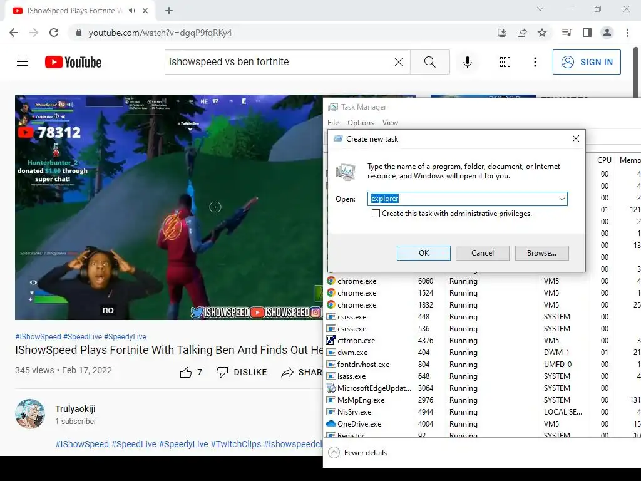The width and height of the screenshot is (641, 481).
Task: Select the NisSrv.exe process row
Action: coord(483,411)
